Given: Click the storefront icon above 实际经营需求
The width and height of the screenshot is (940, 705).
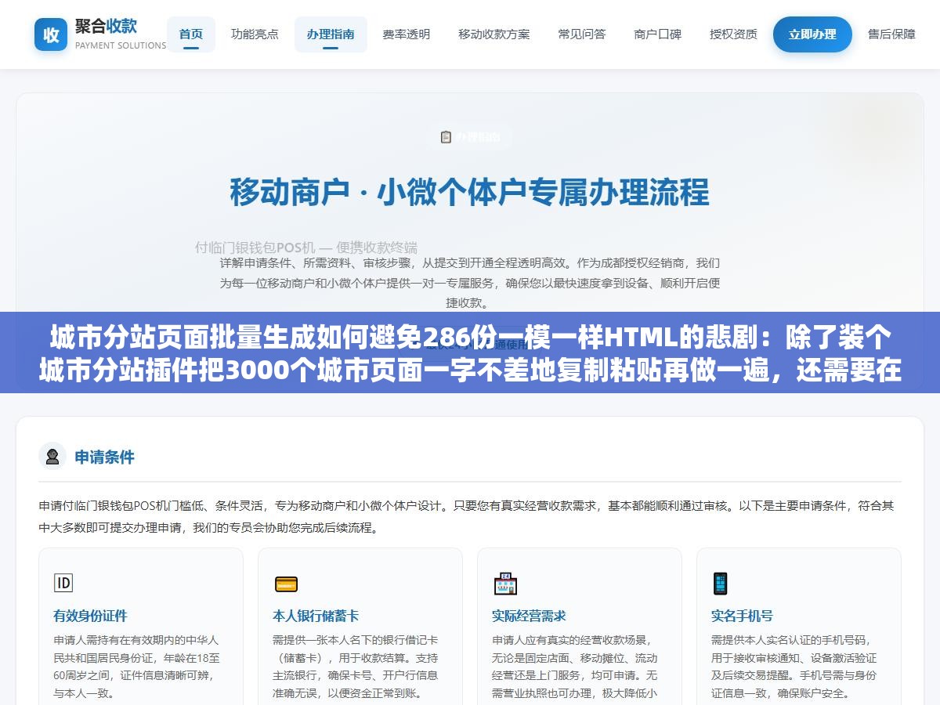Looking at the screenshot, I should [505, 584].
